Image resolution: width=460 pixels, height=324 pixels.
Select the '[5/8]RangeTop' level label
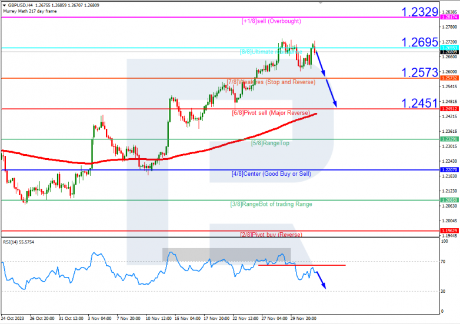(x=270, y=143)
